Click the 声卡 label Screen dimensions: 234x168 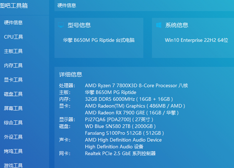click(65, 140)
